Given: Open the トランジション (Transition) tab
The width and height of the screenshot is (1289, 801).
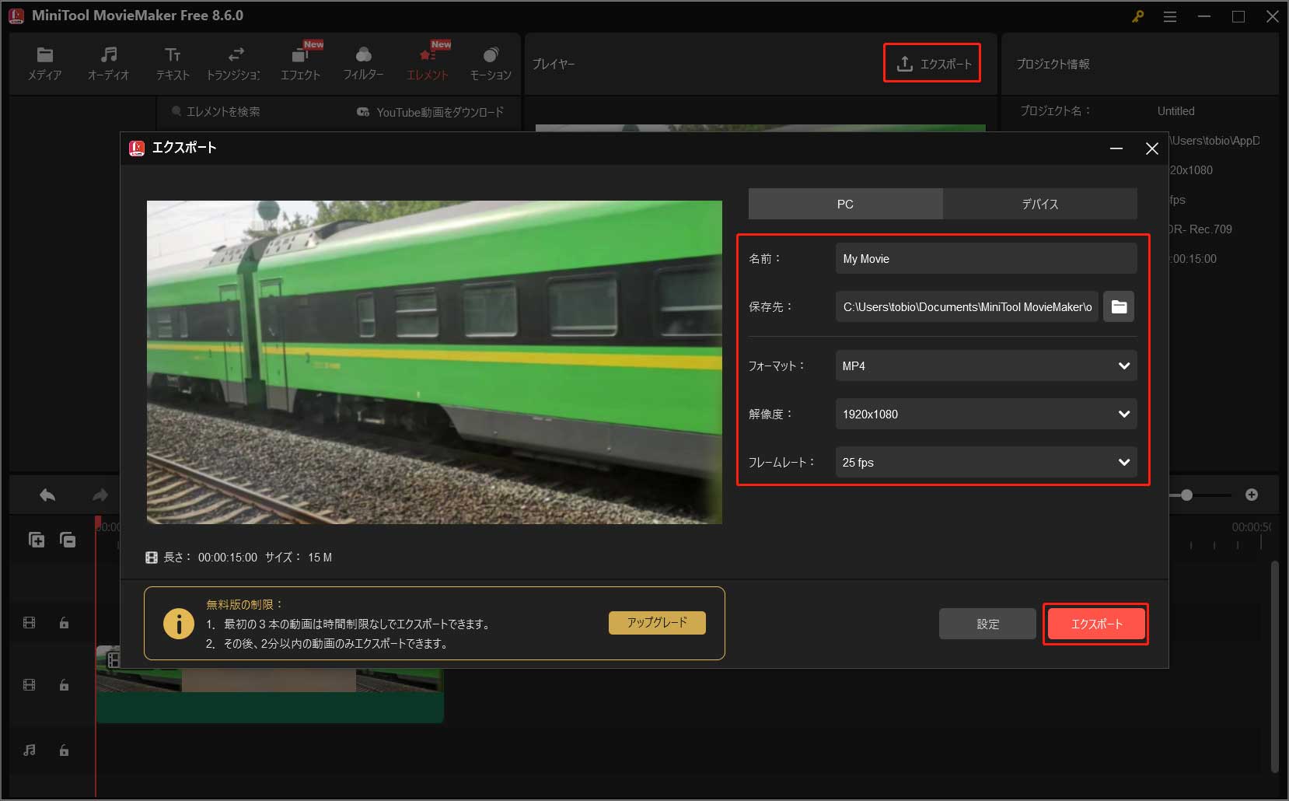Looking at the screenshot, I should [234, 64].
